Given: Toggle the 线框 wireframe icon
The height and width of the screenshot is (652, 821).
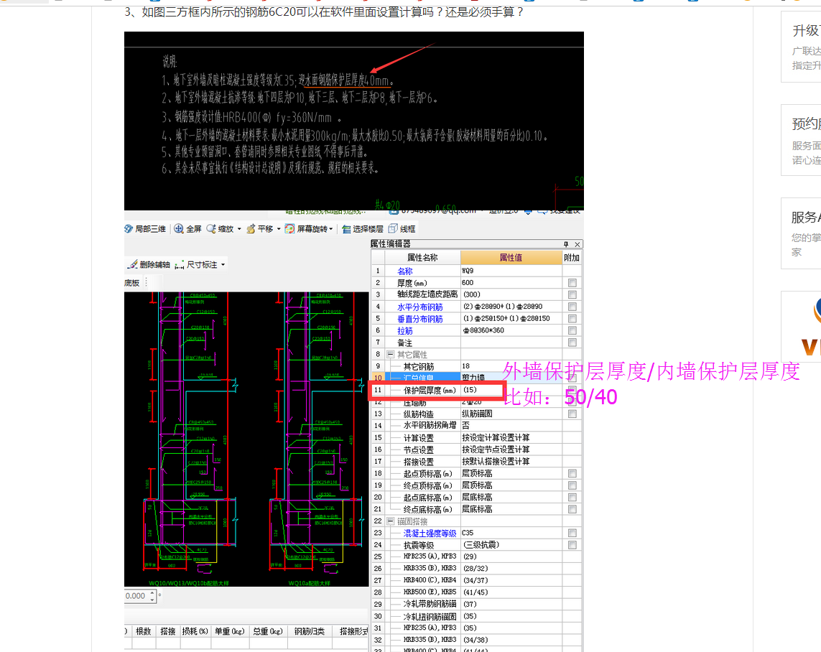Looking at the screenshot, I should [393, 228].
